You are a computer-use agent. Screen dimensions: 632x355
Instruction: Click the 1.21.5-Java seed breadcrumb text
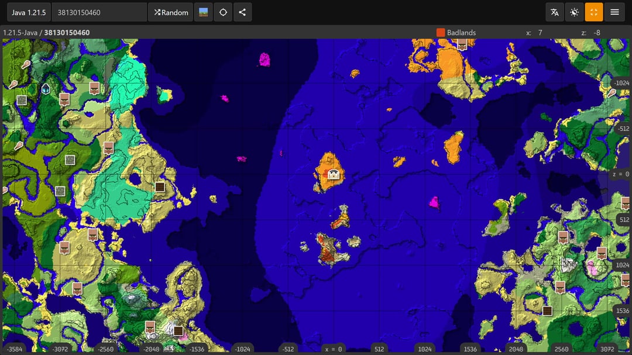[x=47, y=33]
